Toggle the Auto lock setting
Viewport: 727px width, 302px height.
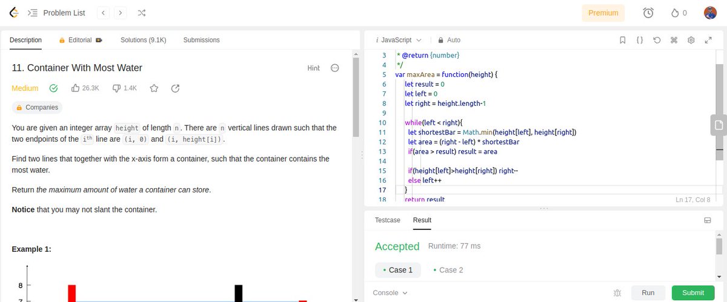(449, 40)
